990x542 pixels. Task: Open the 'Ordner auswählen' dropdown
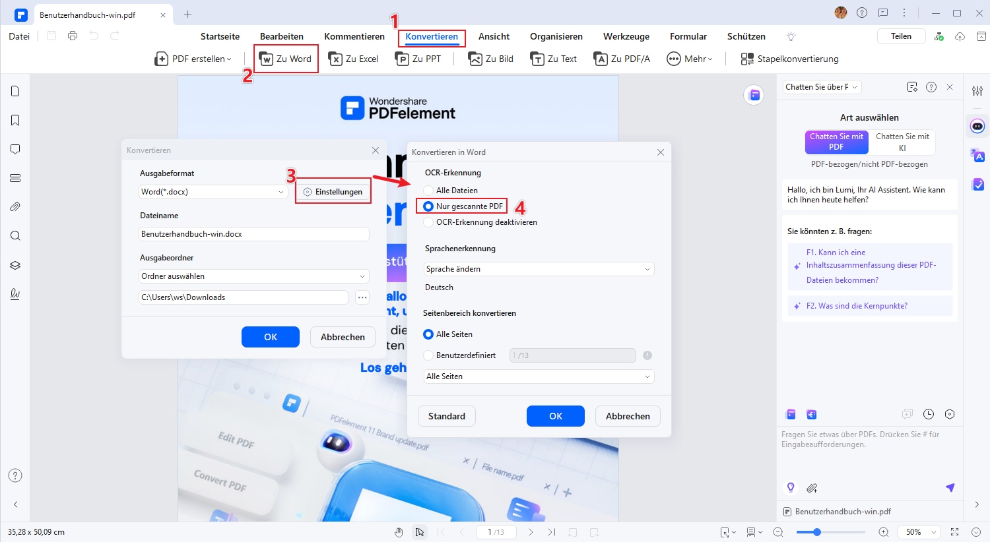(x=254, y=276)
